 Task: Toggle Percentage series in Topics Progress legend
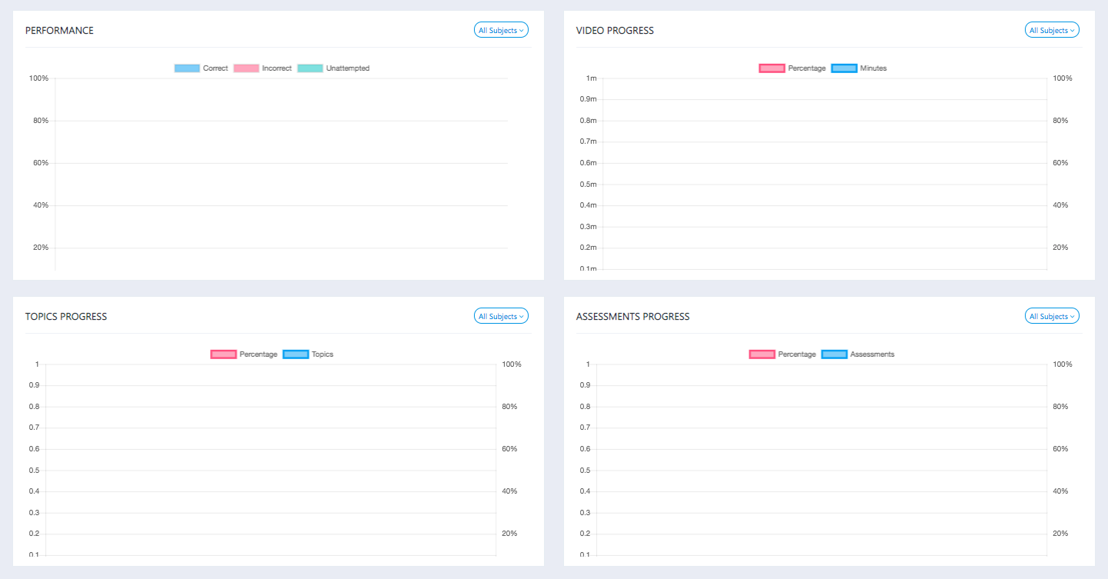pos(243,354)
